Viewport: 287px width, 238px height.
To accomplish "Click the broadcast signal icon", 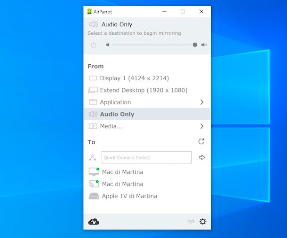I will [191, 222].
